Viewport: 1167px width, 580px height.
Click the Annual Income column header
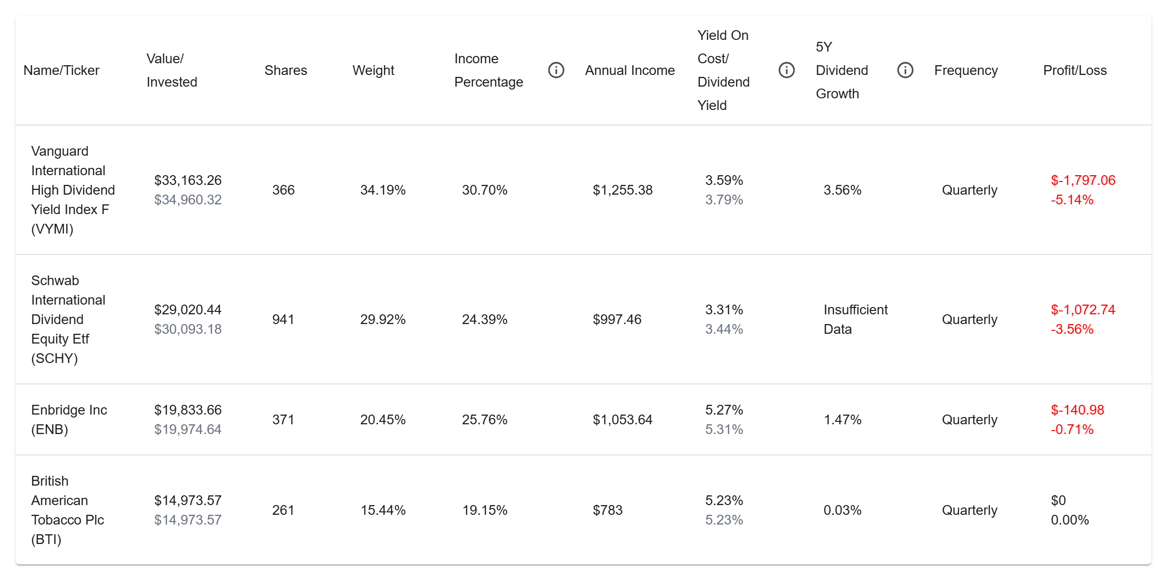pyautogui.click(x=630, y=70)
